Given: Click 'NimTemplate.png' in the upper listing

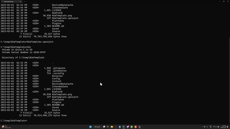Looking at the screenshot, I should pos(62,15).
